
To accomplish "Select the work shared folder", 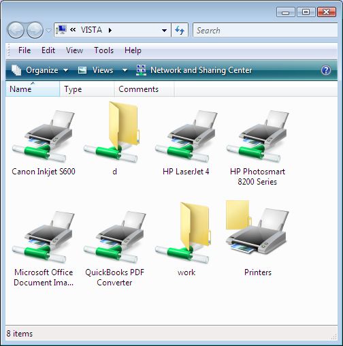I will pyautogui.click(x=186, y=233).
